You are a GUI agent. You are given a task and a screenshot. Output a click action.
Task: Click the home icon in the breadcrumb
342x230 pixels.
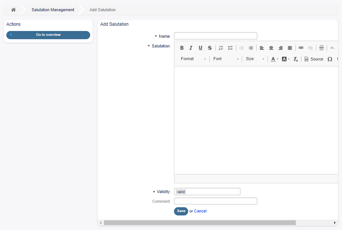click(x=13, y=9)
